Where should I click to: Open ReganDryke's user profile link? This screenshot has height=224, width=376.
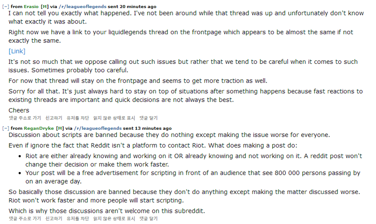tap(39, 128)
